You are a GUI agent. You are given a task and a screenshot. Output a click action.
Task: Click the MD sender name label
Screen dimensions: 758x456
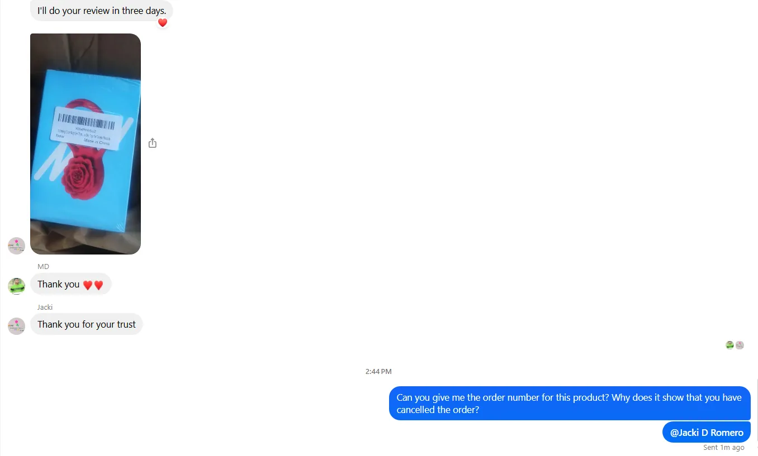(43, 266)
